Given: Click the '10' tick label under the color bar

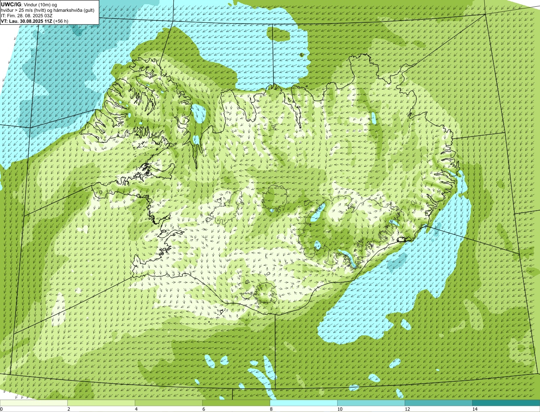Looking at the screenshot, I should click(339, 409).
